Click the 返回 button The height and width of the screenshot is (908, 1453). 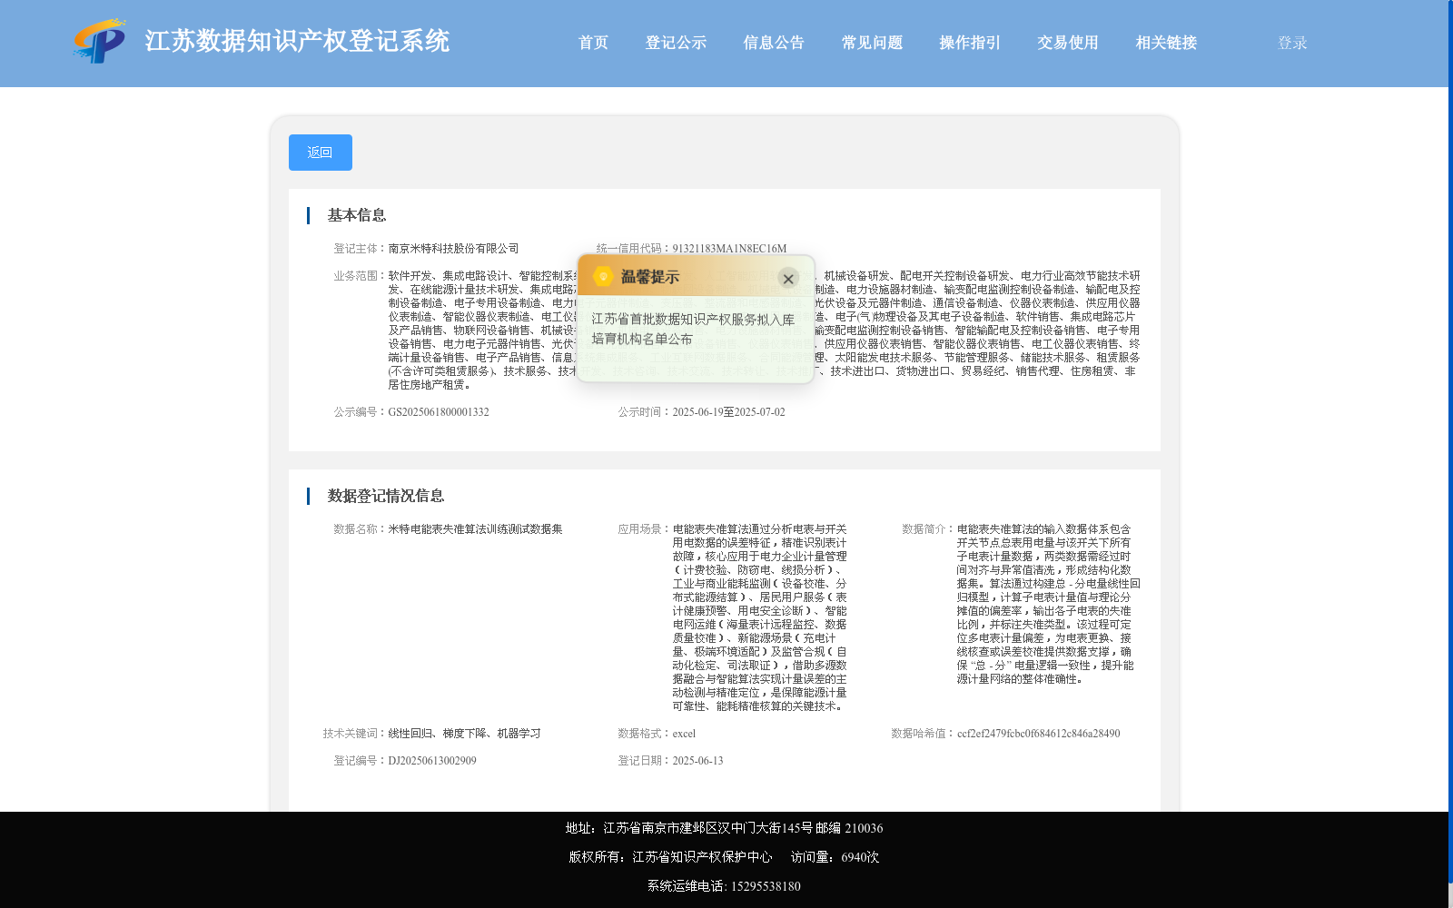321,153
